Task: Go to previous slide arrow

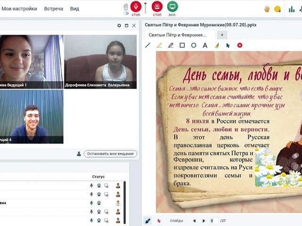Action: 194,221
